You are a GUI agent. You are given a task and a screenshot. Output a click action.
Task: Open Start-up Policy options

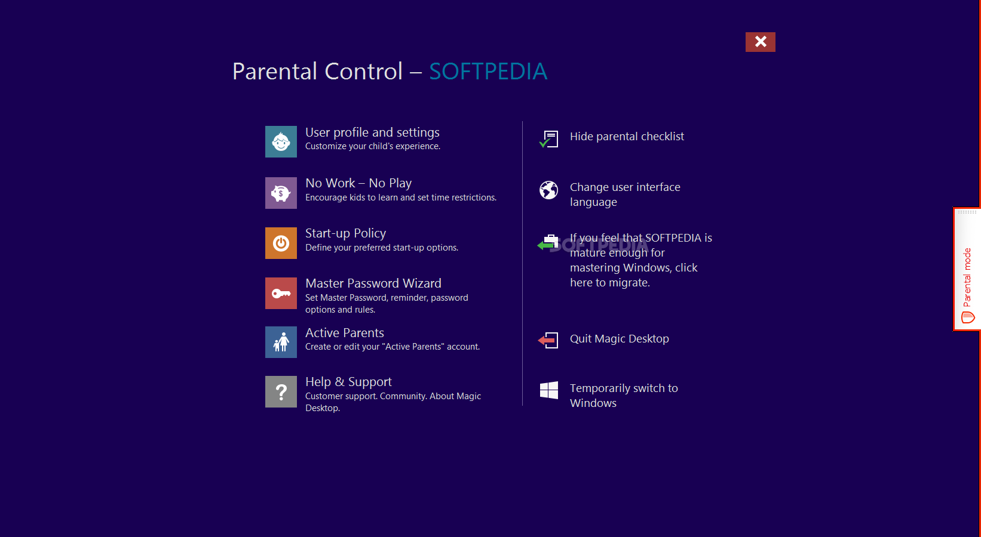pyautogui.click(x=345, y=233)
